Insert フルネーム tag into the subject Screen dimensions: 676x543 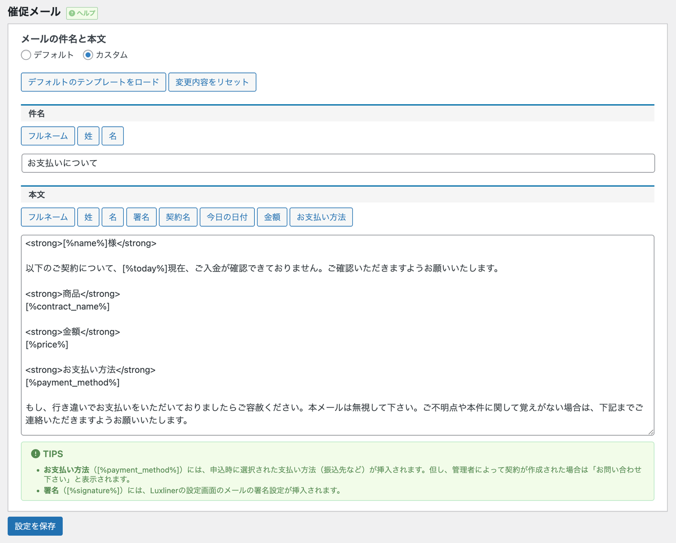click(x=48, y=136)
